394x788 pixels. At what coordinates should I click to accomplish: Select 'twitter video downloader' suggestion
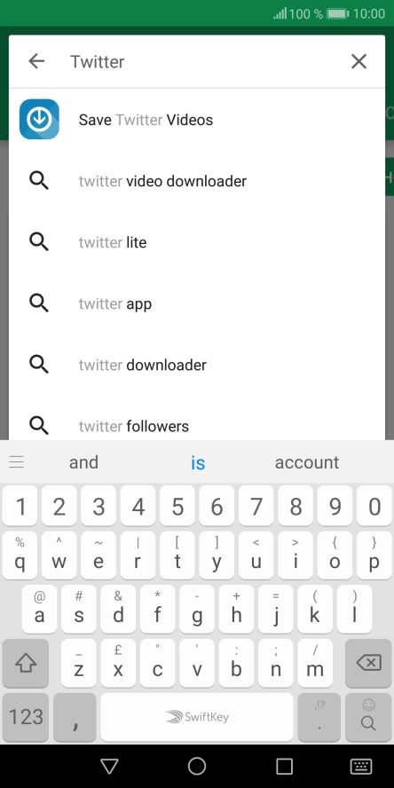[197, 181]
